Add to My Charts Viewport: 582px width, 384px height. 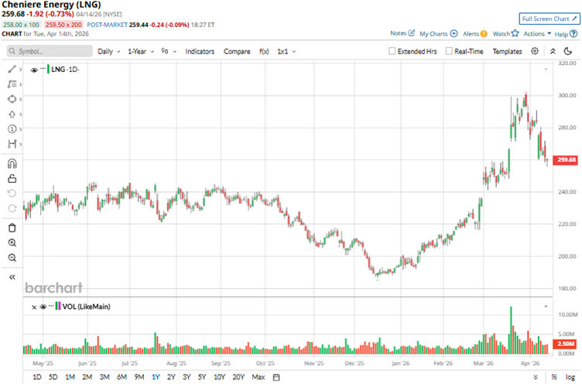click(438, 33)
